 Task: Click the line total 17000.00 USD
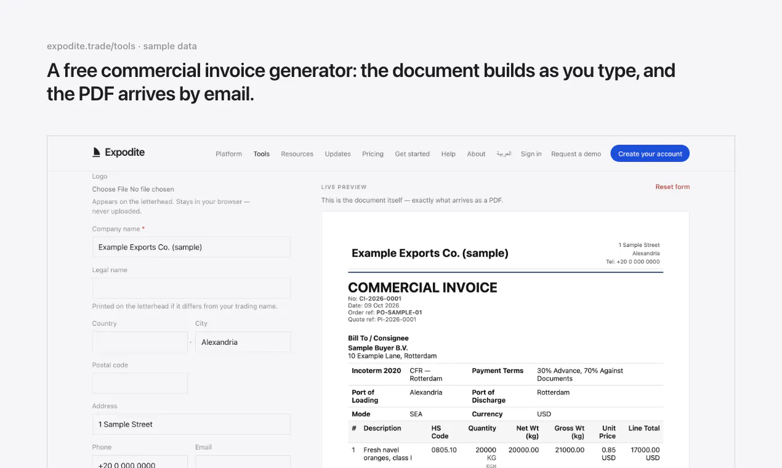coord(645,454)
